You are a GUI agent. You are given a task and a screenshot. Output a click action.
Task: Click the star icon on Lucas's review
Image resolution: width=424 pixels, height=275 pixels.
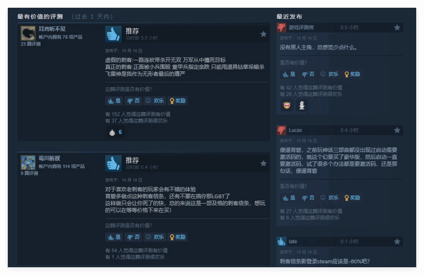[x=397, y=130]
